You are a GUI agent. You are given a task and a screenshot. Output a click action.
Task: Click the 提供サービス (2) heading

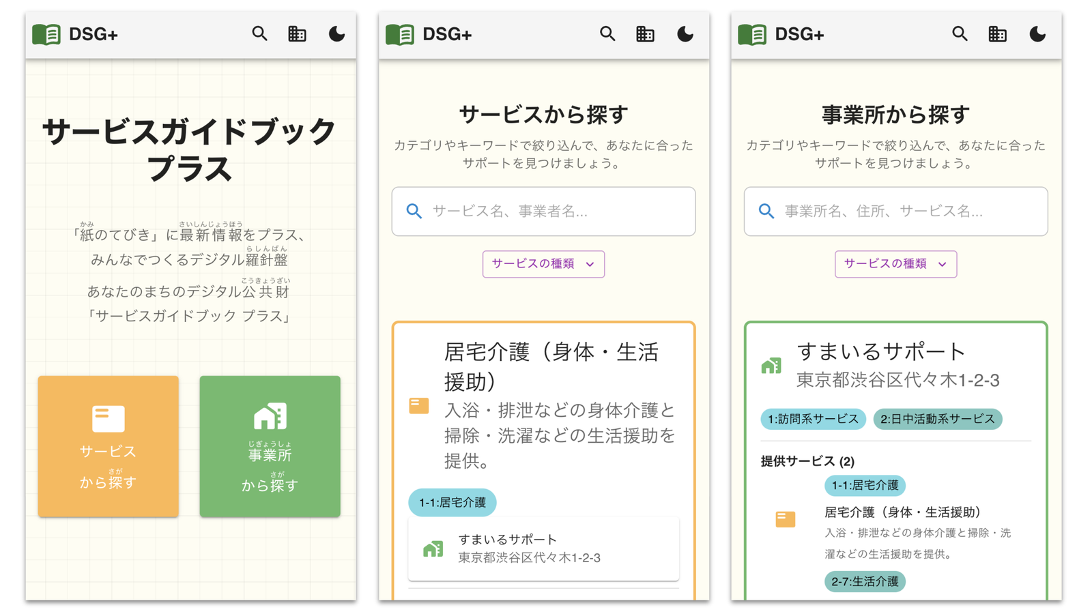click(x=807, y=461)
